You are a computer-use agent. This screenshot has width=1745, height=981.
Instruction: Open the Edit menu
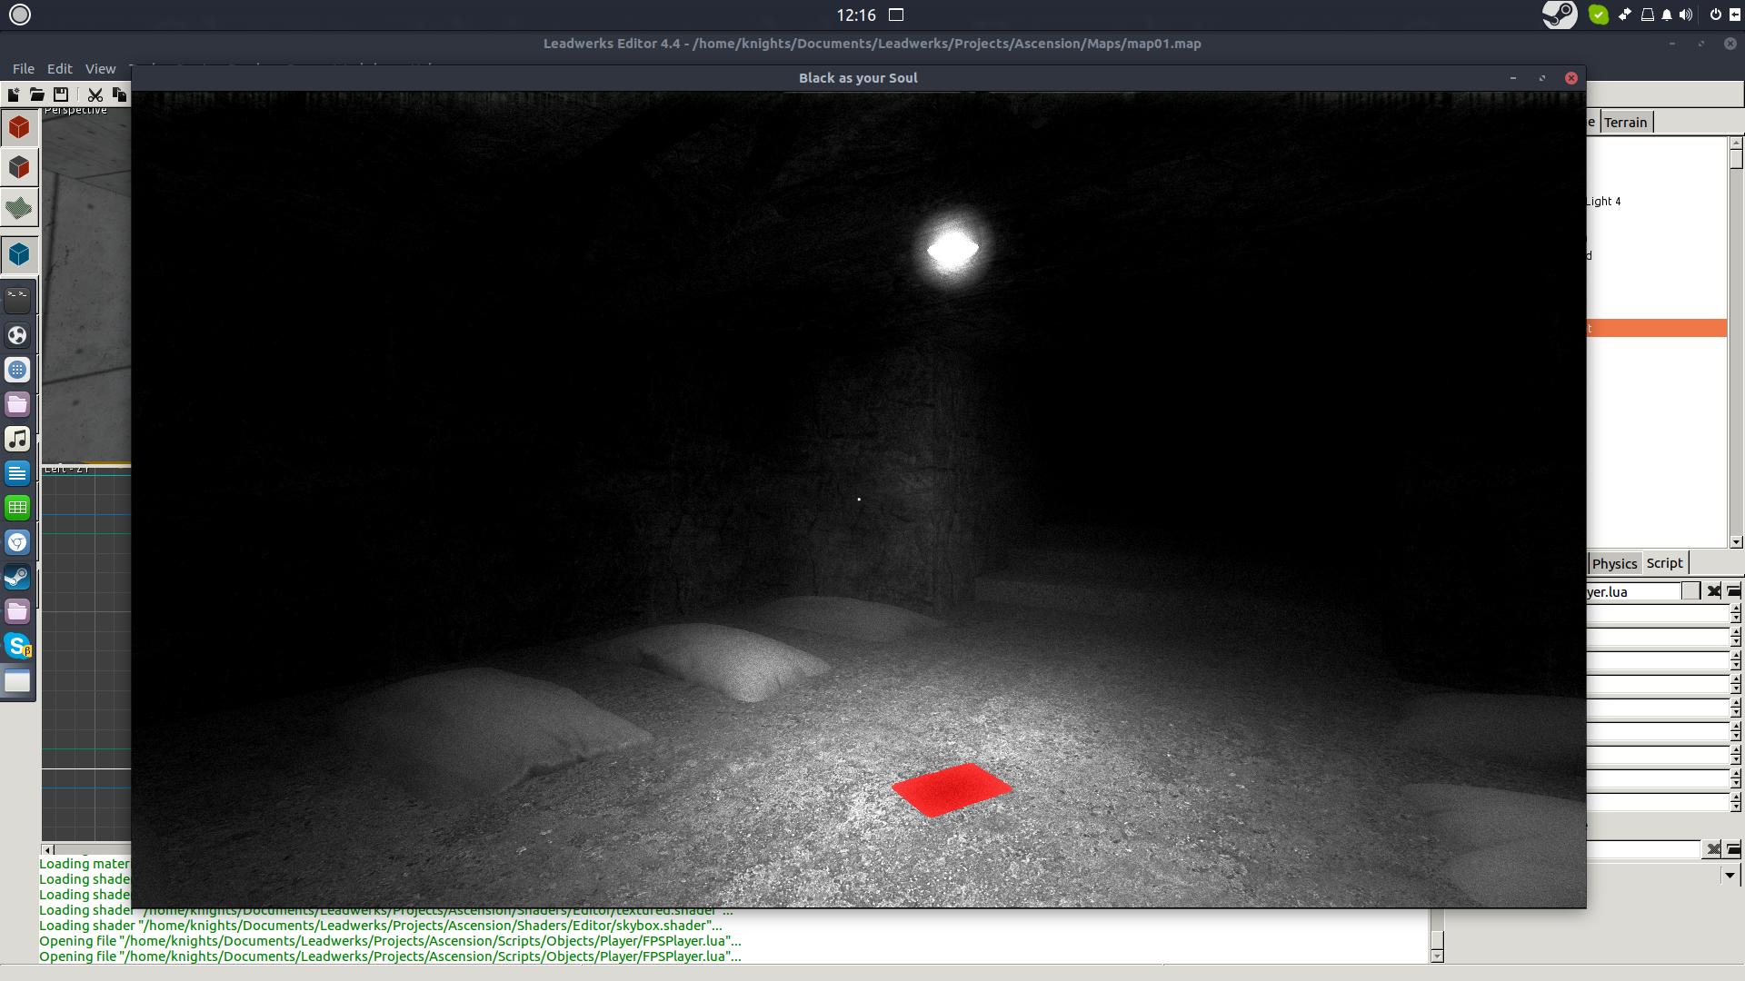[59, 69]
